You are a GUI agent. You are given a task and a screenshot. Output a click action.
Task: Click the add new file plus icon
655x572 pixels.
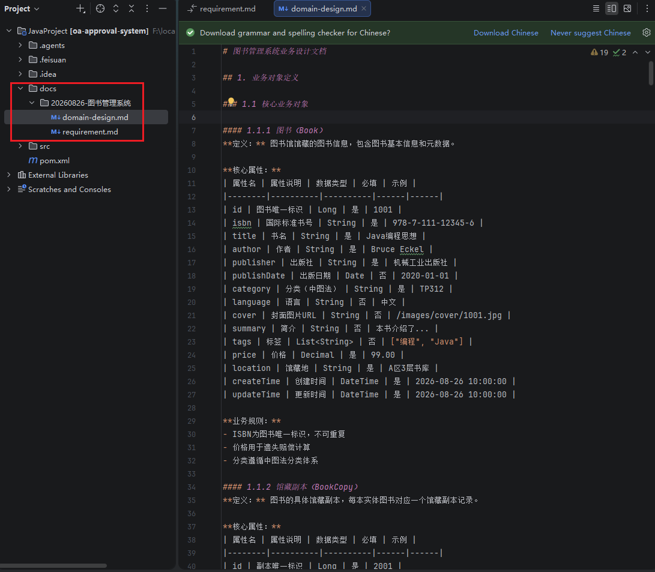point(80,9)
